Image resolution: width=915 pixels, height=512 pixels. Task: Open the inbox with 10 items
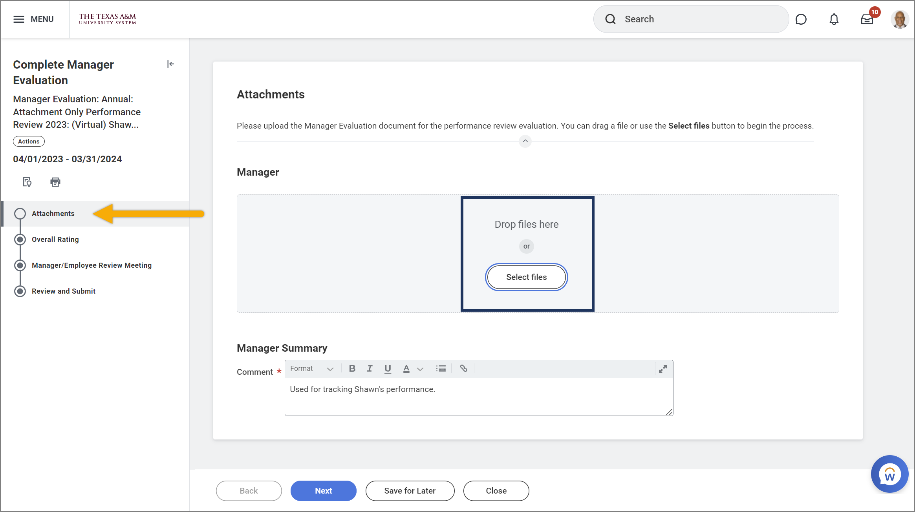[867, 19]
